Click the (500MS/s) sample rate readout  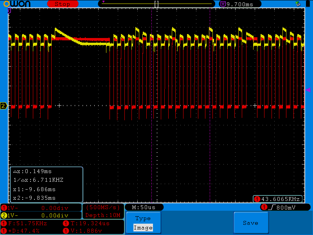tap(103, 208)
